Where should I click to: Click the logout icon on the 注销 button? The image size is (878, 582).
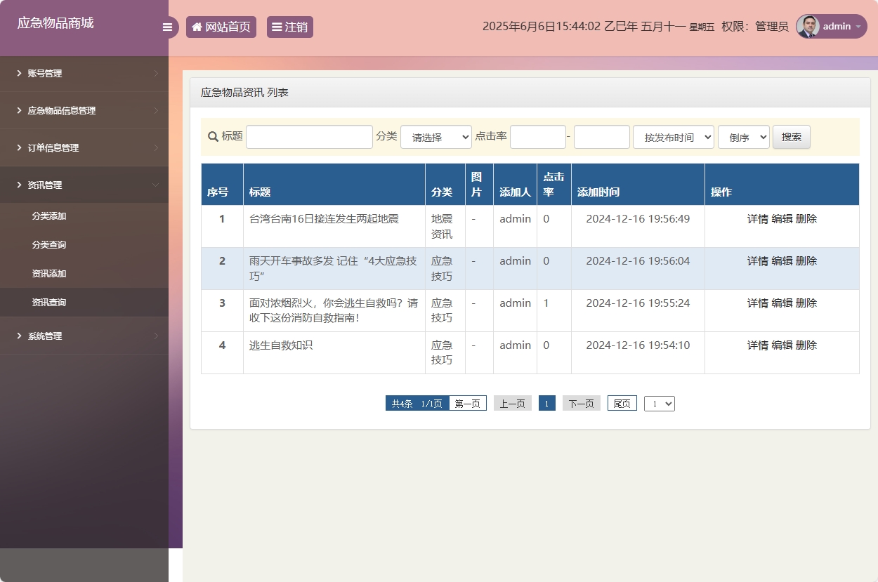277,27
